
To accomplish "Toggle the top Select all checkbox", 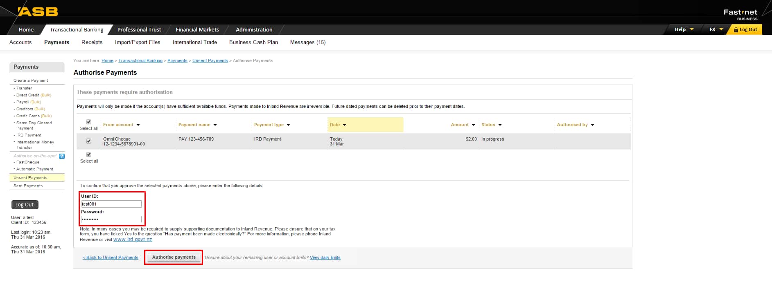I will (x=89, y=122).
